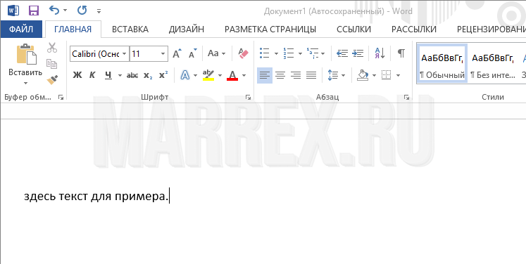526x264 pixels.
Task: Open the ФАЙЛ menu
Action: [21, 29]
